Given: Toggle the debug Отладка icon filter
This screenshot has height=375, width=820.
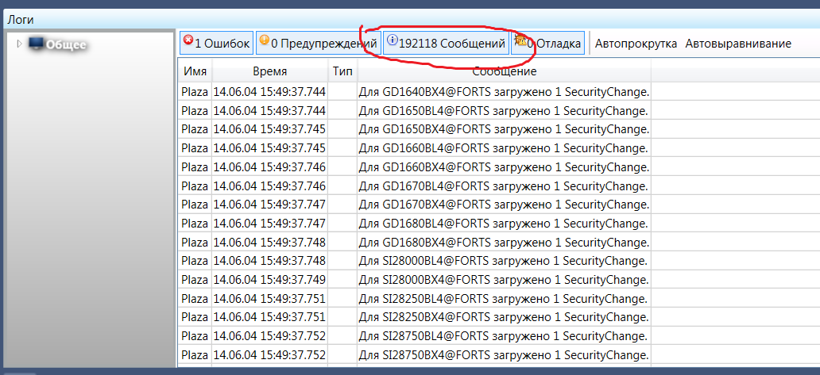Looking at the screenshot, I should (520, 40).
